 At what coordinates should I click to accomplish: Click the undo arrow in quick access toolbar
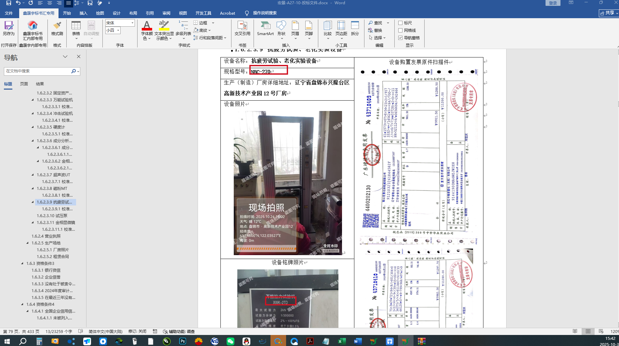tap(18, 3)
